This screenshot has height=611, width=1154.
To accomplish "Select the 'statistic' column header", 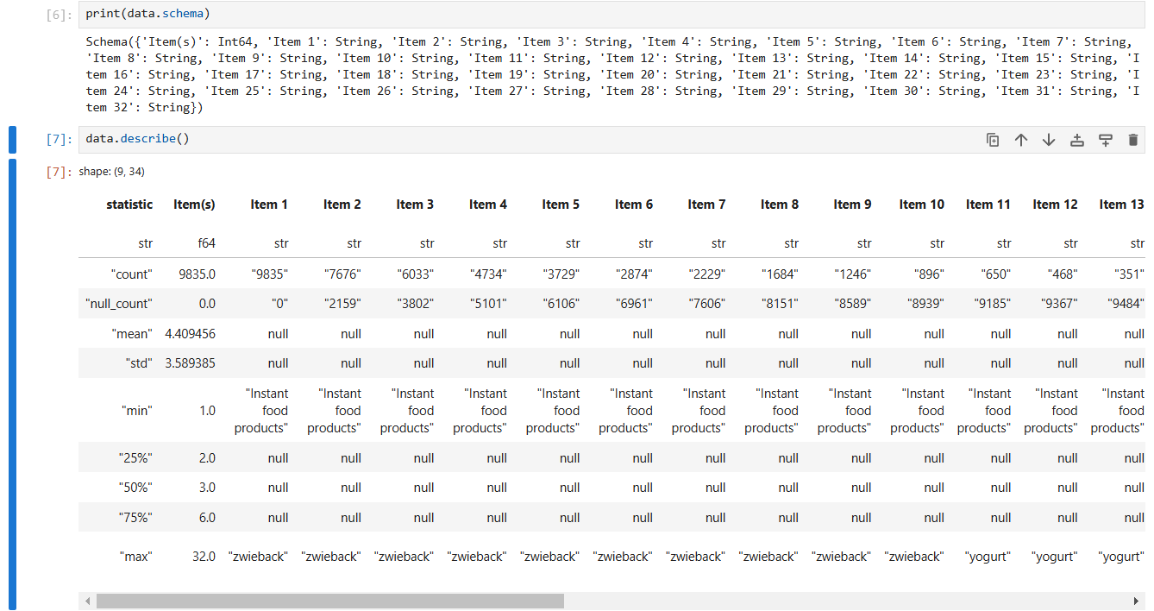I will click(x=129, y=205).
